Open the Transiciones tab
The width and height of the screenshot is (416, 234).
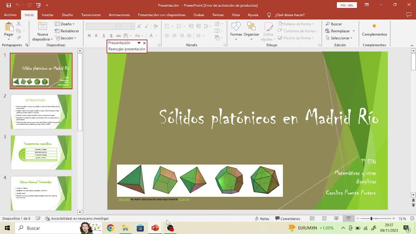click(91, 15)
